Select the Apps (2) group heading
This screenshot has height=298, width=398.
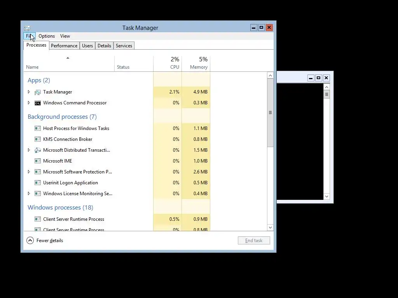click(39, 80)
